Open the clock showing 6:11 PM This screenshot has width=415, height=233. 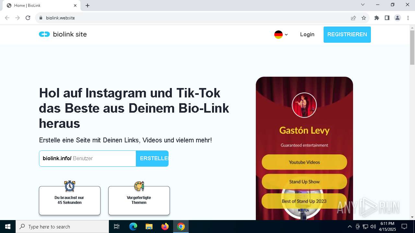pos(387,227)
